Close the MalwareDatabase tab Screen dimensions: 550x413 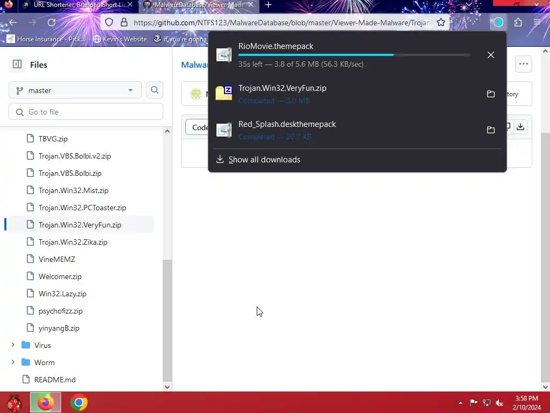[x=251, y=4]
